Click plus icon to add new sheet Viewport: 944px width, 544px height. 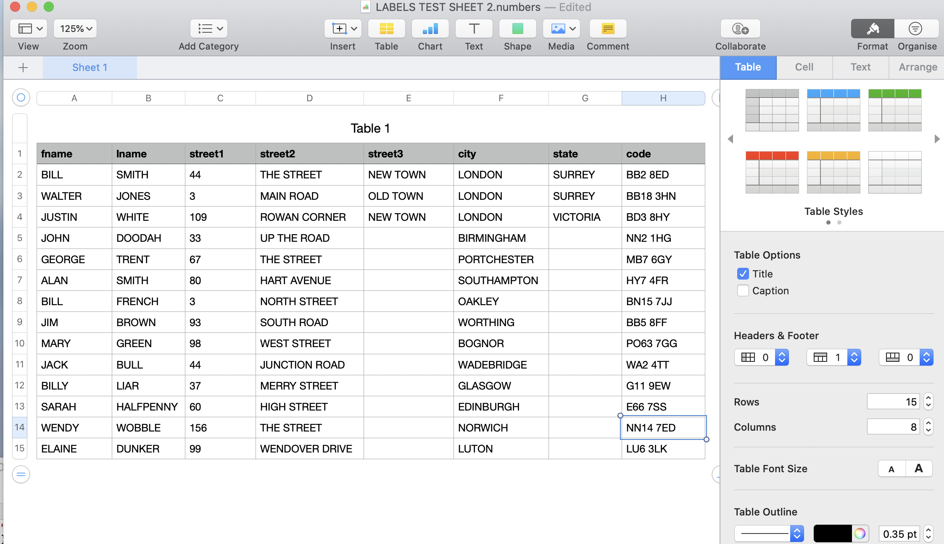click(23, 67)
